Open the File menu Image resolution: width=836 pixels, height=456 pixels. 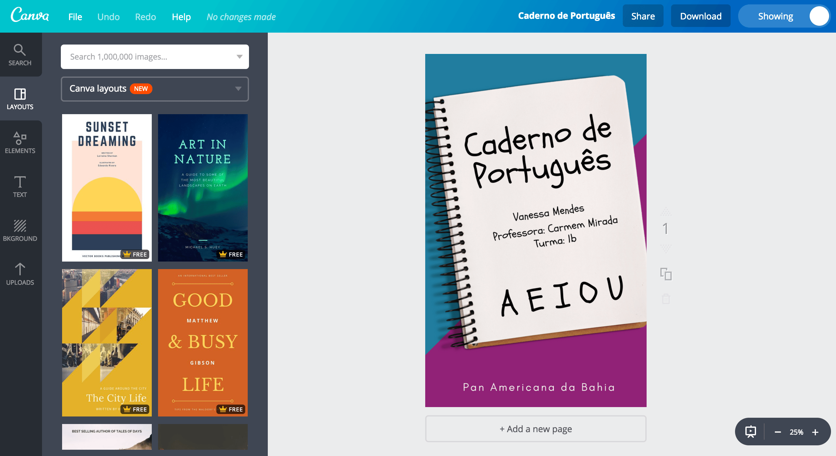pyautogui.click(x=75, y=16)
